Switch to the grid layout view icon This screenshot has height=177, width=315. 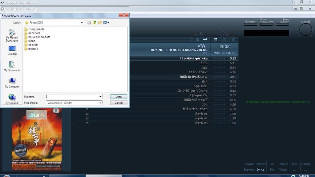click(x=215, y=39)
